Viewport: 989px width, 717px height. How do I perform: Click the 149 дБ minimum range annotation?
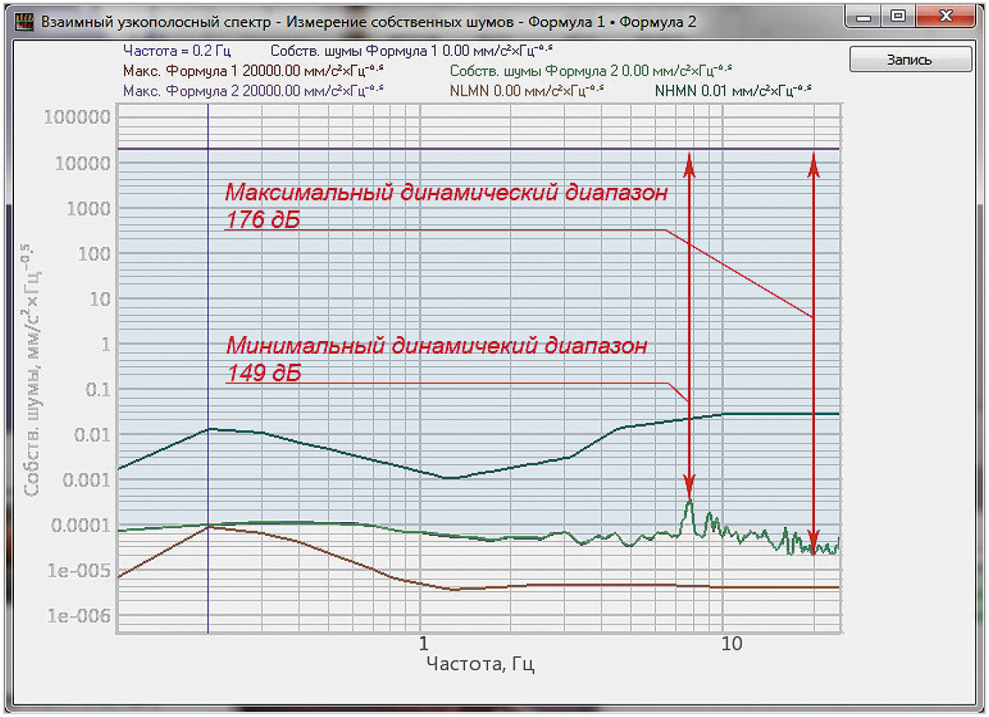pyautogui.click(x=264, y=373)
